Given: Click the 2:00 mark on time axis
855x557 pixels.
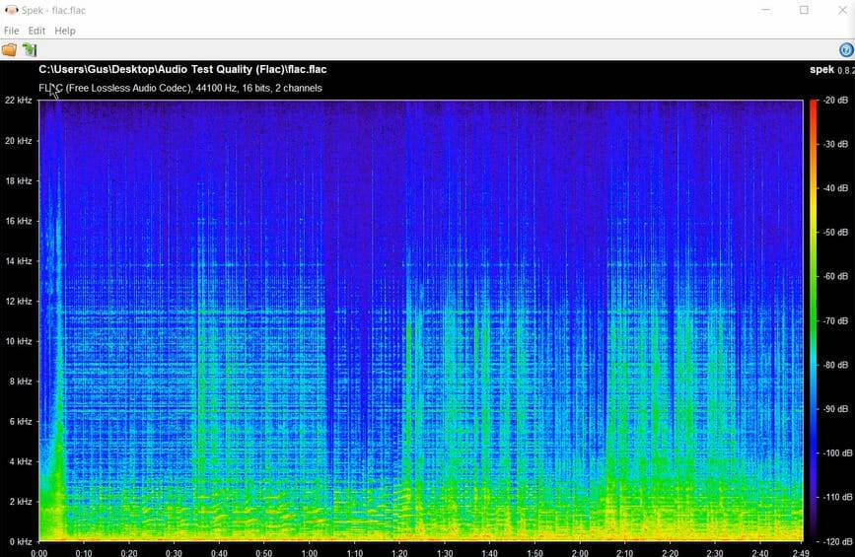Looking at the screenshot, I should coord(580,553).
